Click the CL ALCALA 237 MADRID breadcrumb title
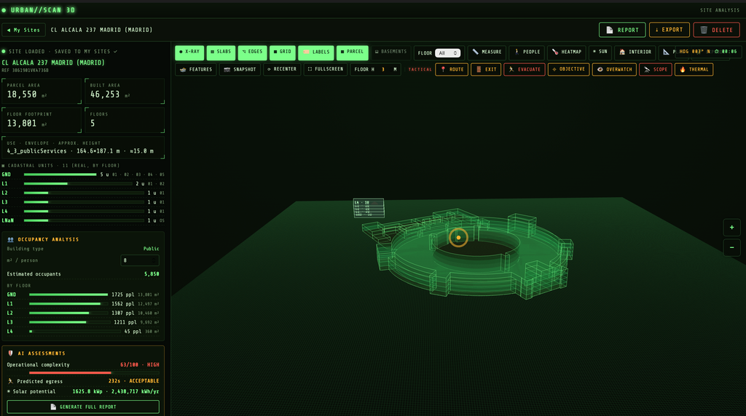Viewport: 746px width, 416px height. (101, 30)
